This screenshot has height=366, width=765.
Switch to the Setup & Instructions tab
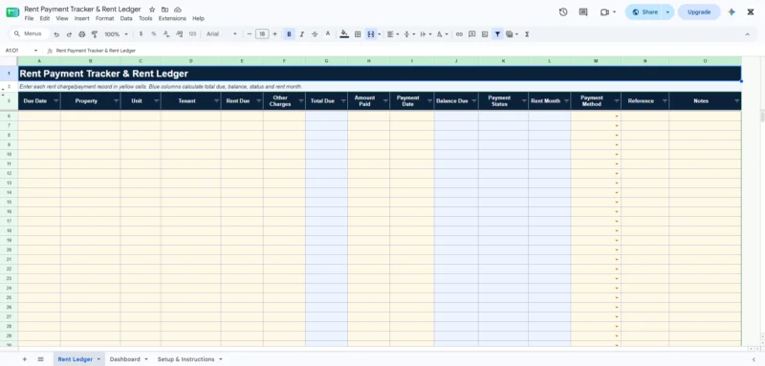click(x=186, y=359)
